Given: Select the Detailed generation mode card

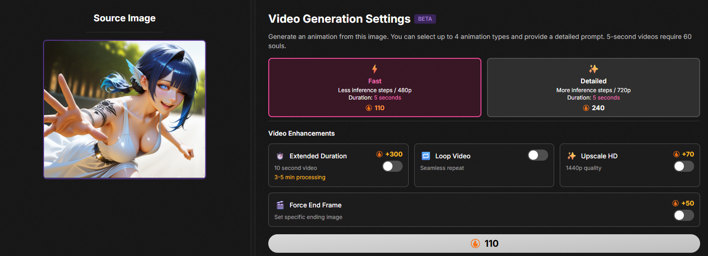Looking at the screenshot, I should coord(594,87).
